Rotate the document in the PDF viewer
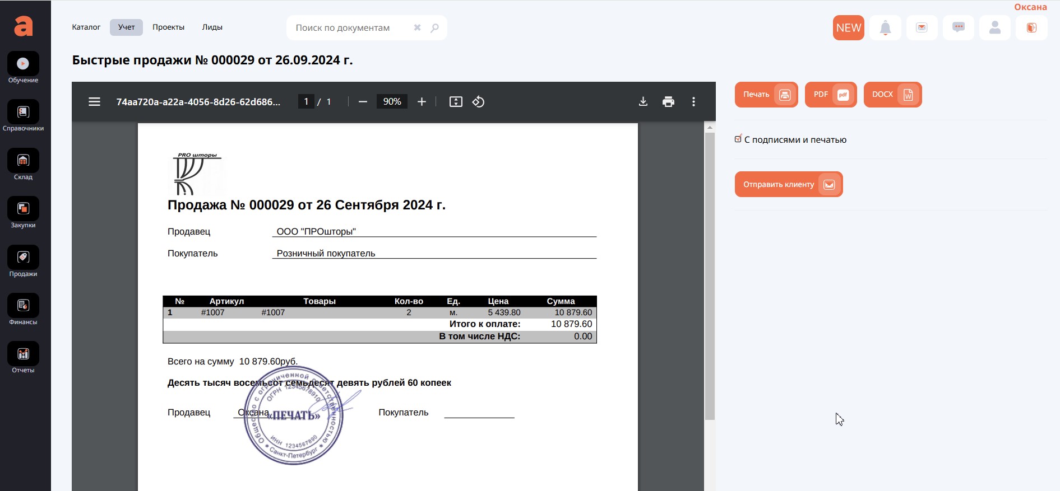The height and width of the screenshot is (491, 1060). tap(478, 102)
